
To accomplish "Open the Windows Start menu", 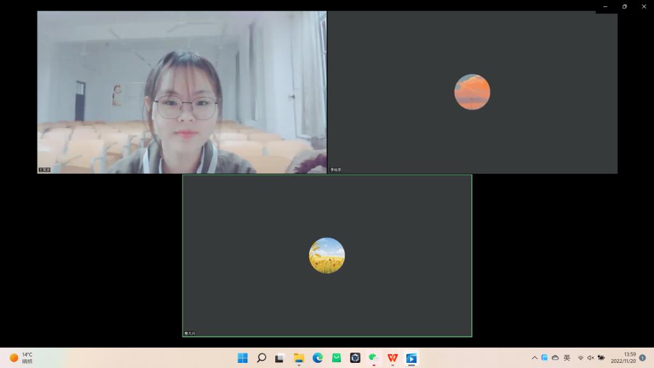I will coord(243,358).
